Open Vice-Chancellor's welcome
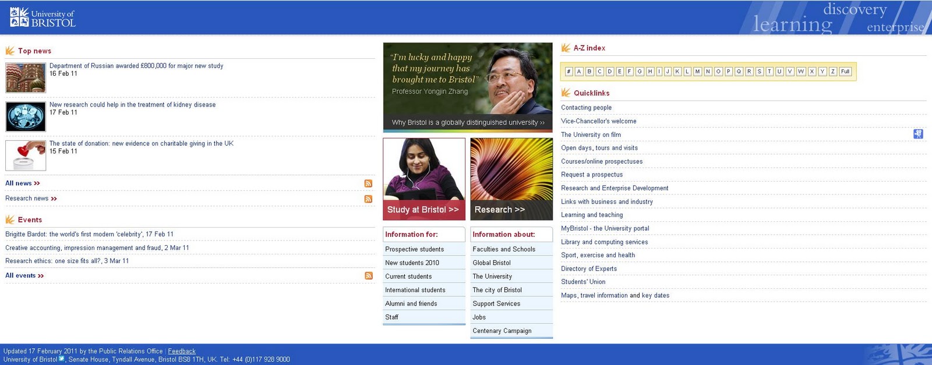The height and width of the screenshot is (365, 932). [599, 121]
